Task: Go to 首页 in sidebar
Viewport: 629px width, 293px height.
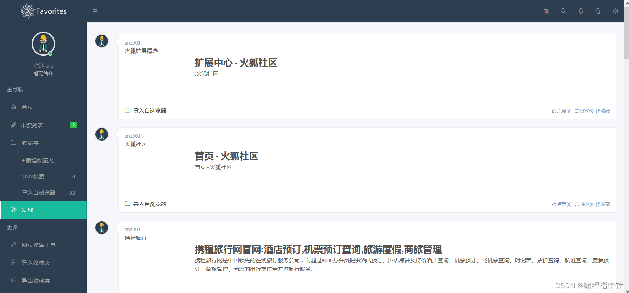Action: coord(43,107)
